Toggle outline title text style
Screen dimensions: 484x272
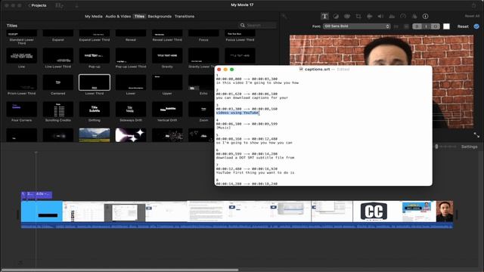point(436,26)
